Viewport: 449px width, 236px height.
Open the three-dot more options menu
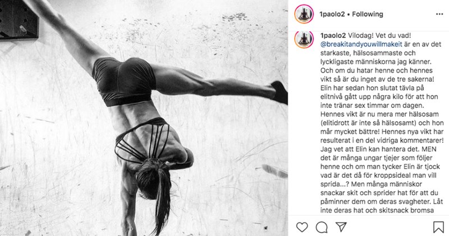click(439, 15)
